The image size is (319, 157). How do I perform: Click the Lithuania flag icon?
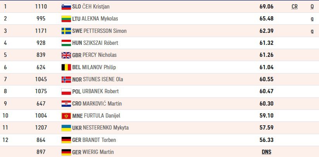point(66,19)
